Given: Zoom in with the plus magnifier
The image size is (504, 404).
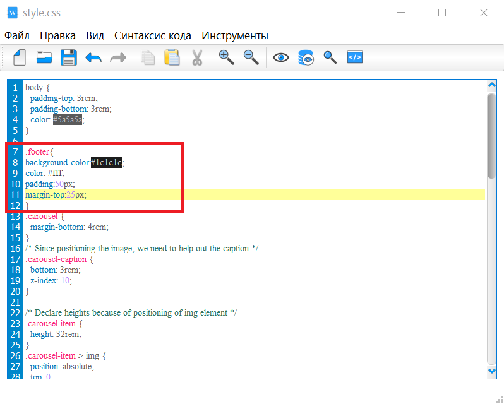Looking at the screenshot, I should pos(226,57).
